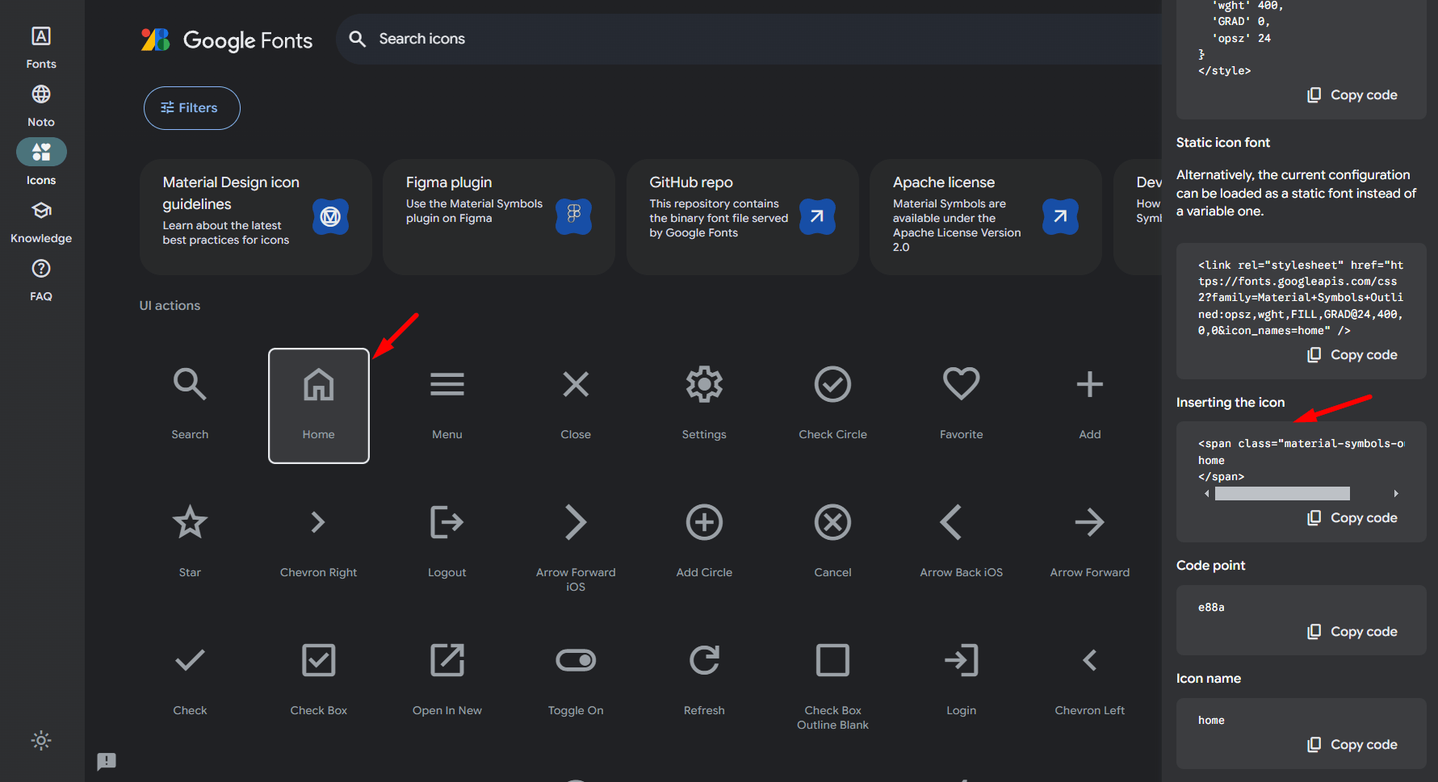
Task: Select the Favorite heart icon
Action: pos(961,405)
